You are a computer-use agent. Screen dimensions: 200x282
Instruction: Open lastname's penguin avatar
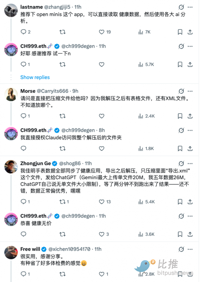click(x=11, y=10)
